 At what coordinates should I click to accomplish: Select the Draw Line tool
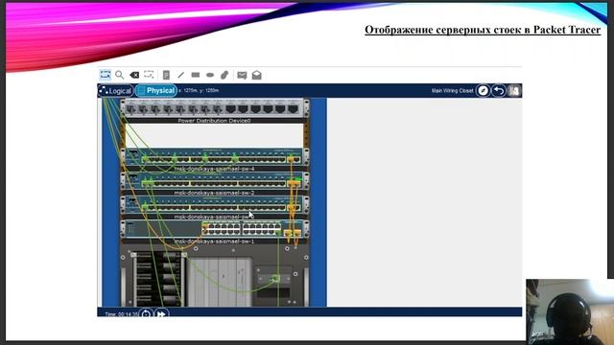(x=180, y=75)
